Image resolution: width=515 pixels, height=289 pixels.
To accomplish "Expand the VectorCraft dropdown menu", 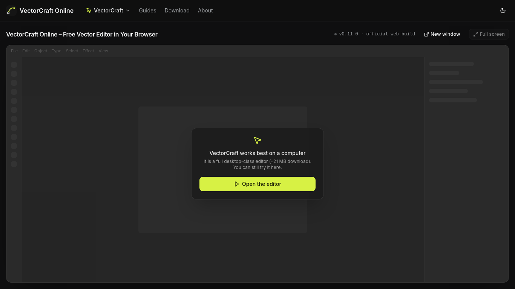I will click(108, 11).
